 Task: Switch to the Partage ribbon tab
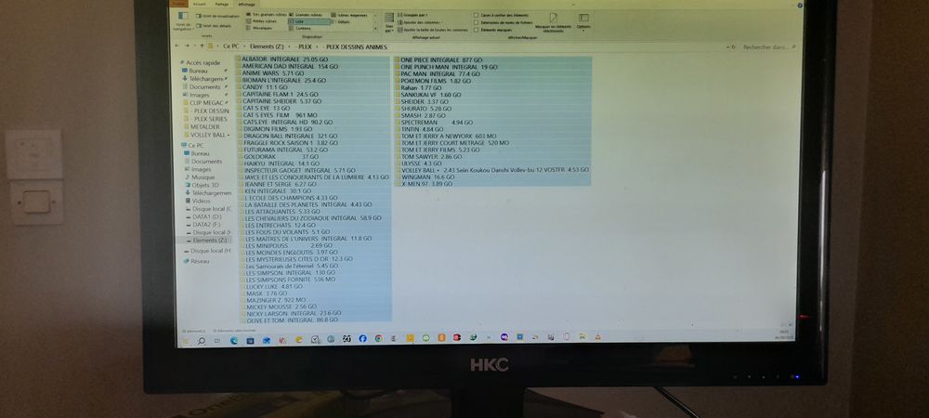(222, 4)
